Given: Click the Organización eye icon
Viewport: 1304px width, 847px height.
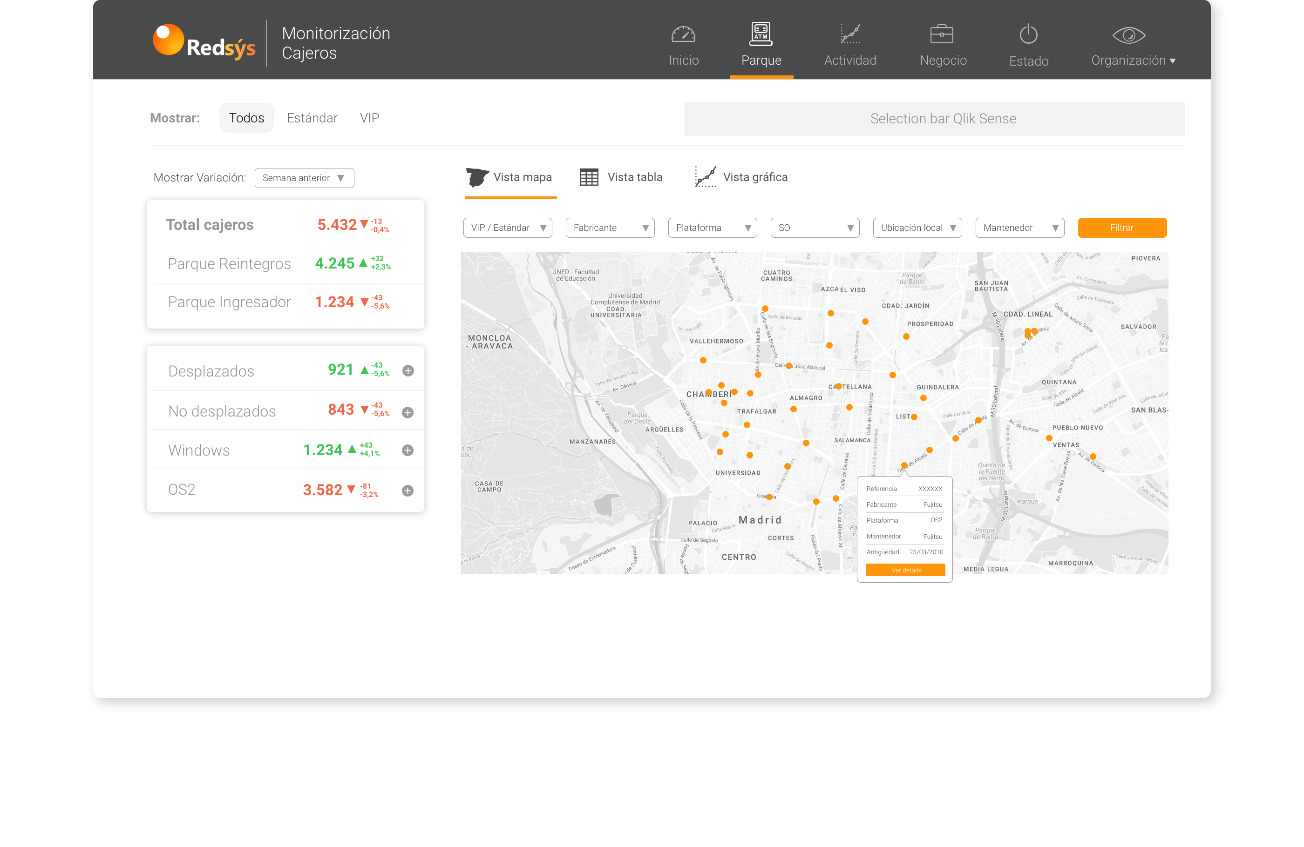Looking at the screenshot, I should pos(1129,35).
